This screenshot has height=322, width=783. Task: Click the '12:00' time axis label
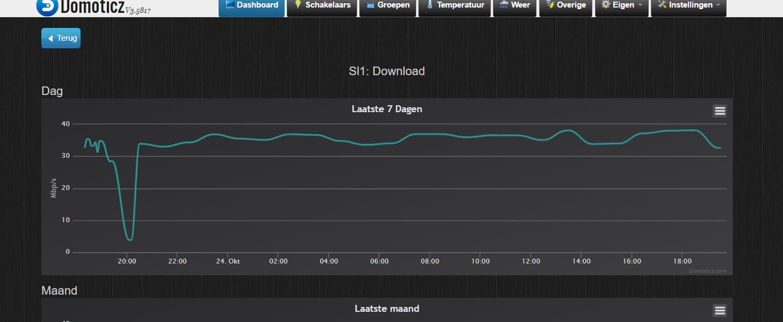coord(531,261)
